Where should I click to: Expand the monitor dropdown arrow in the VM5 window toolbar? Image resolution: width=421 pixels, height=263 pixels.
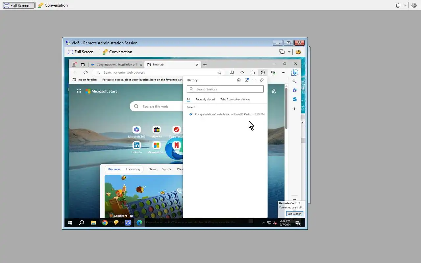click(289, 52)
